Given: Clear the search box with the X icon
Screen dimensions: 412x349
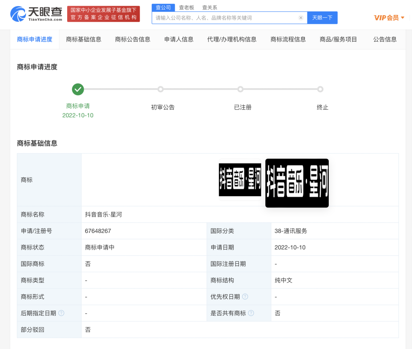Looking at the screenshot, I should pos(301,18).
